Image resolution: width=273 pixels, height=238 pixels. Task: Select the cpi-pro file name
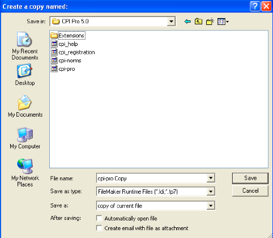(67, 69)
